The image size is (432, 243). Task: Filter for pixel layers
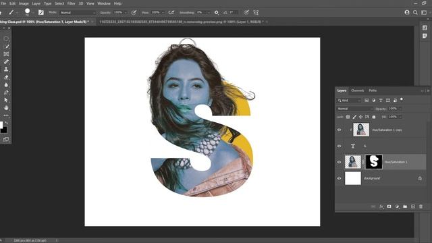click(x=367, y=101)
